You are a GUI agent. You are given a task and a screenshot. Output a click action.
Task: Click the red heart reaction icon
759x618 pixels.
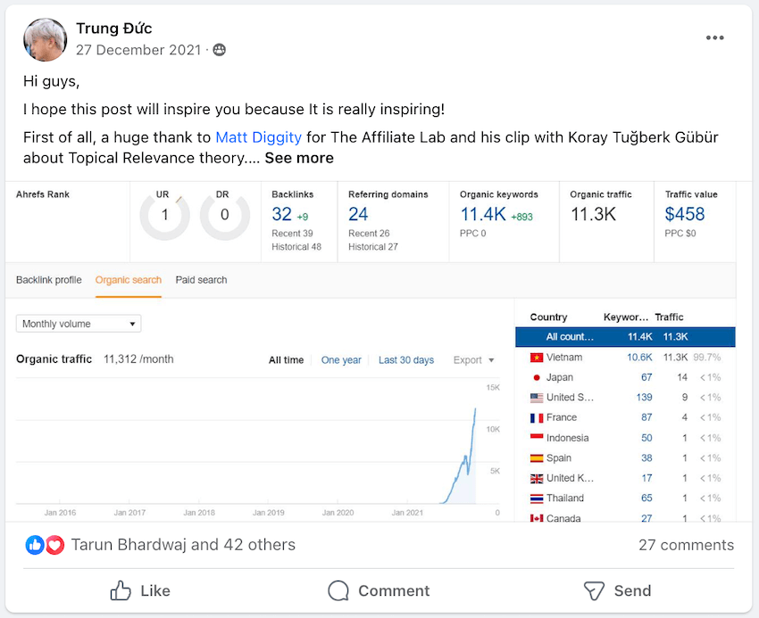click(x=54, y=545)
